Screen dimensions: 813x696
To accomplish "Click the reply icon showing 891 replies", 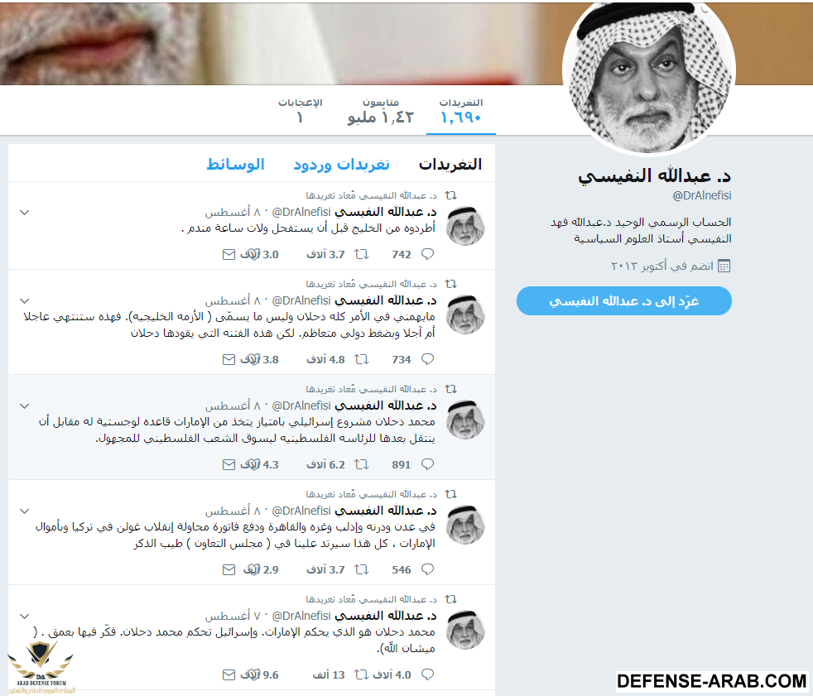I will [427, 463].
